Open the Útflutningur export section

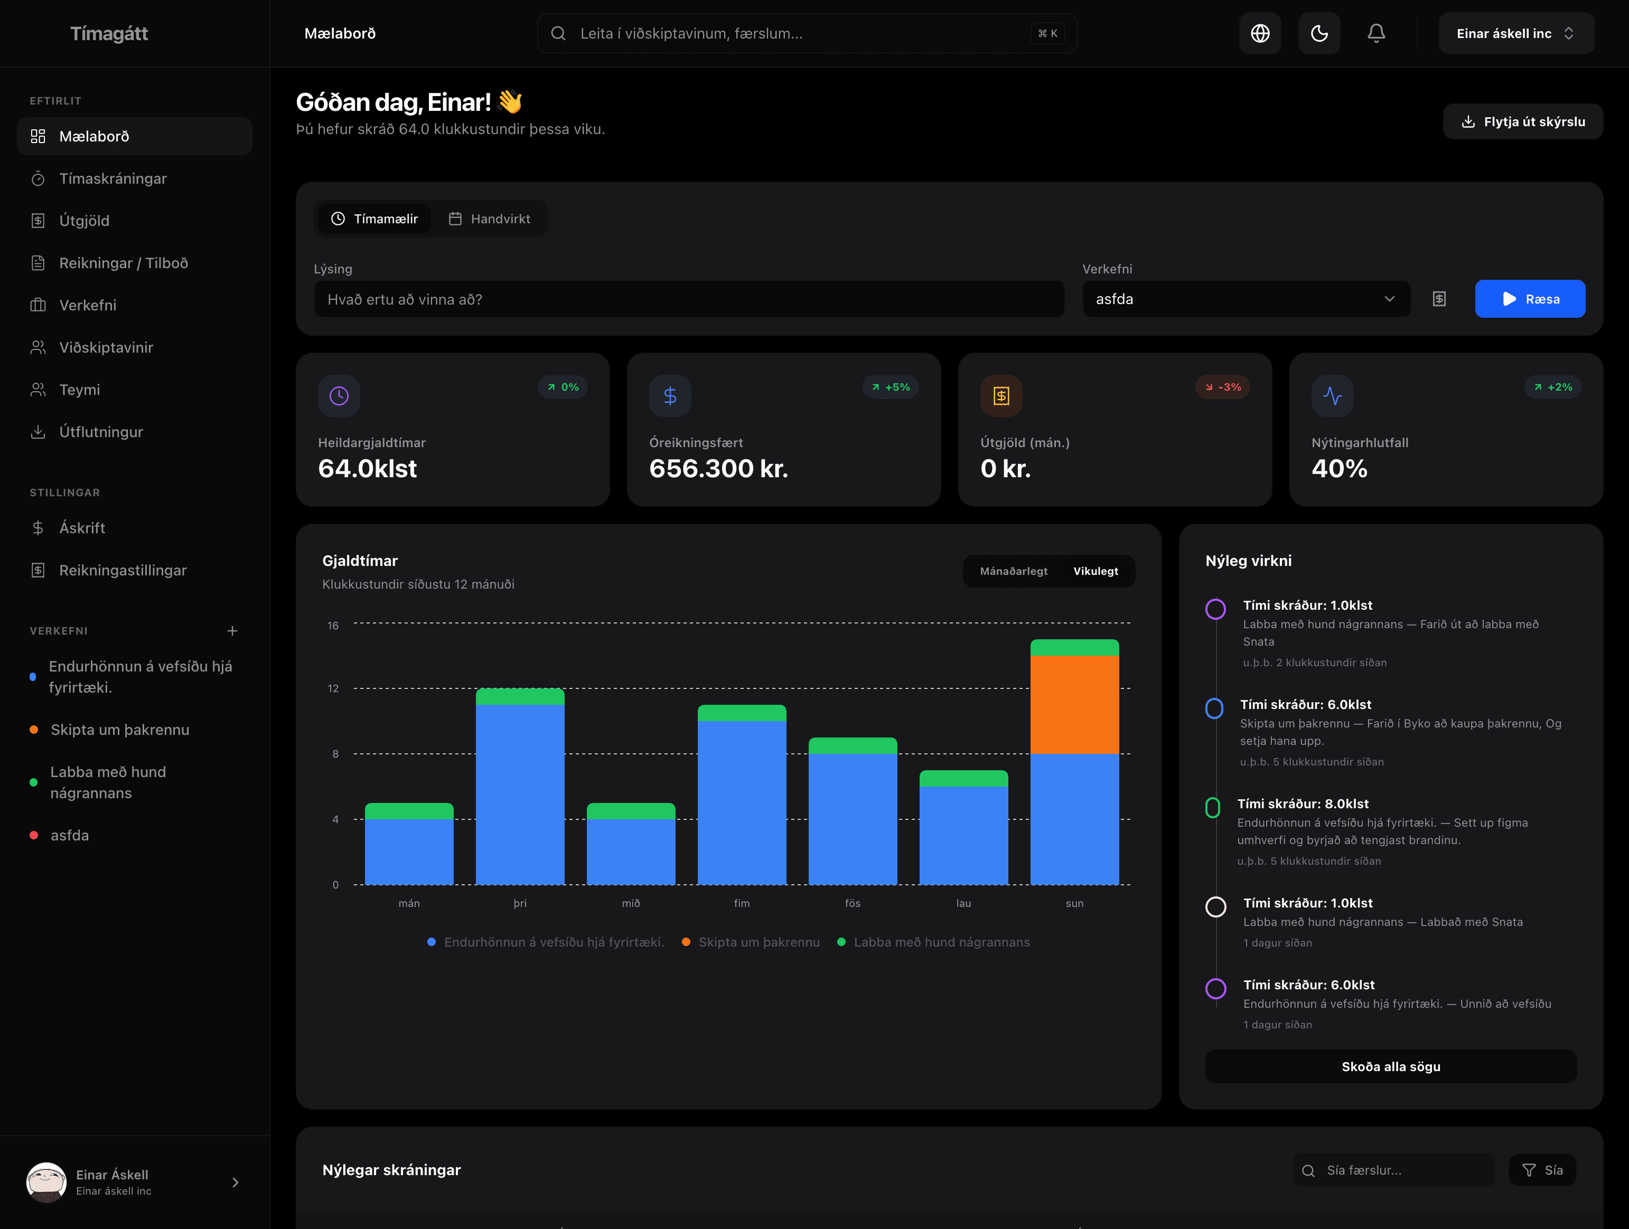(101, 432)
